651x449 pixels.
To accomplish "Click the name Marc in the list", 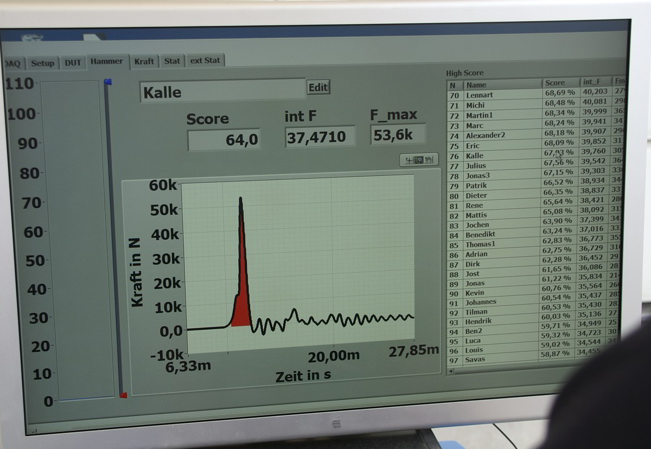I will 475,126.
